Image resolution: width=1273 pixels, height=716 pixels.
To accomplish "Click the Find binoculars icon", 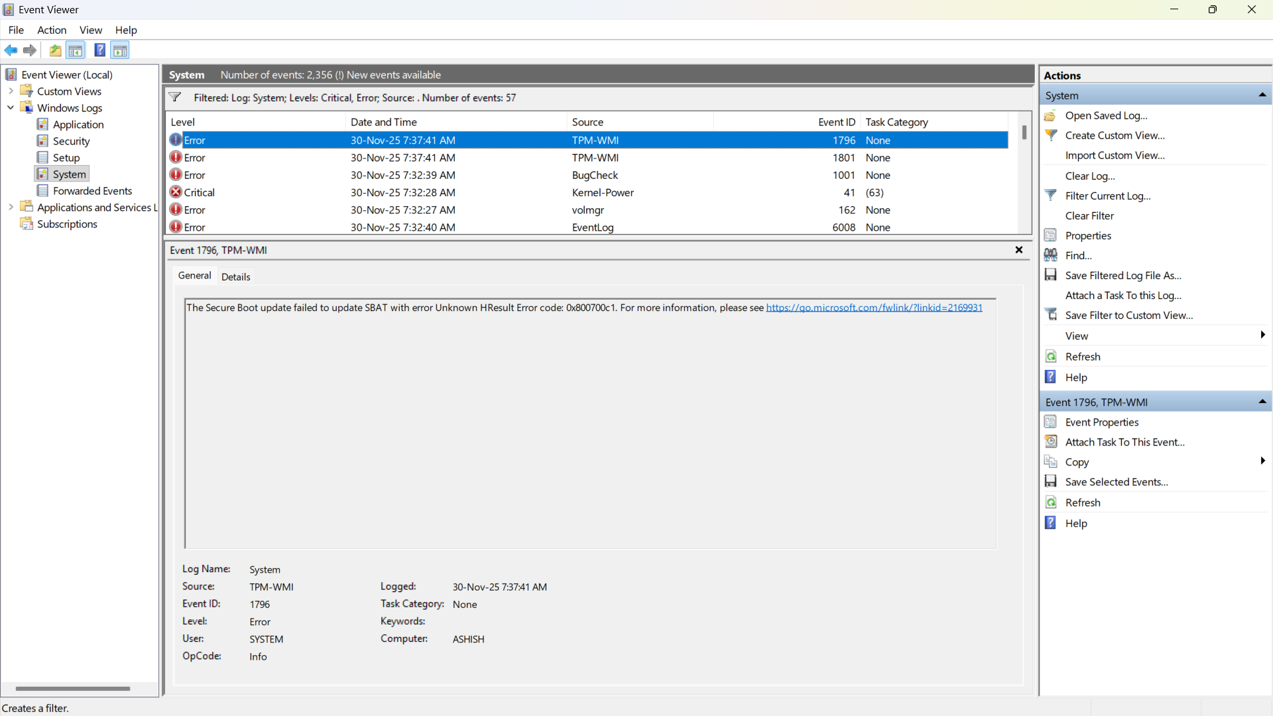I will (1051, 255).
